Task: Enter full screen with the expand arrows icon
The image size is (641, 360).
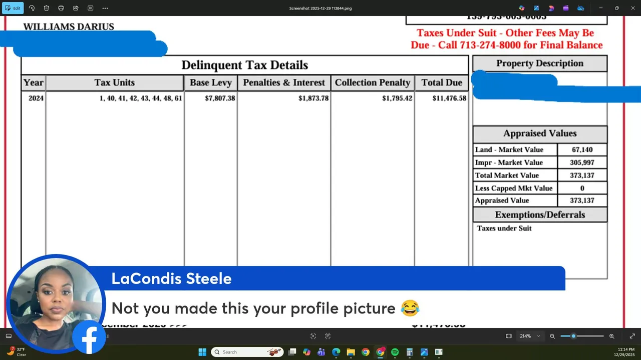Action: [x=632, y=336]
